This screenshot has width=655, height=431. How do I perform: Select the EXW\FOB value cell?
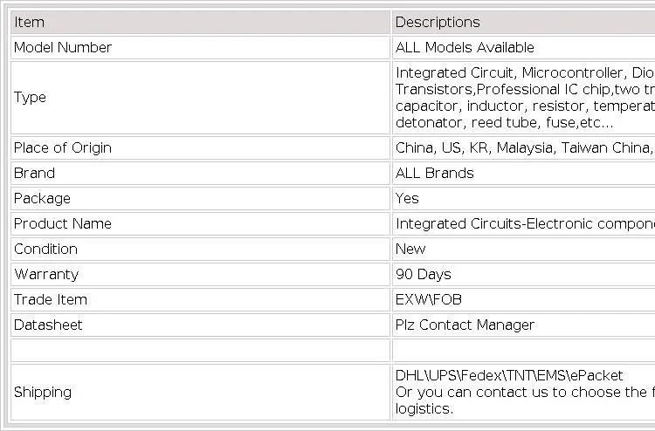pos(523,299)
